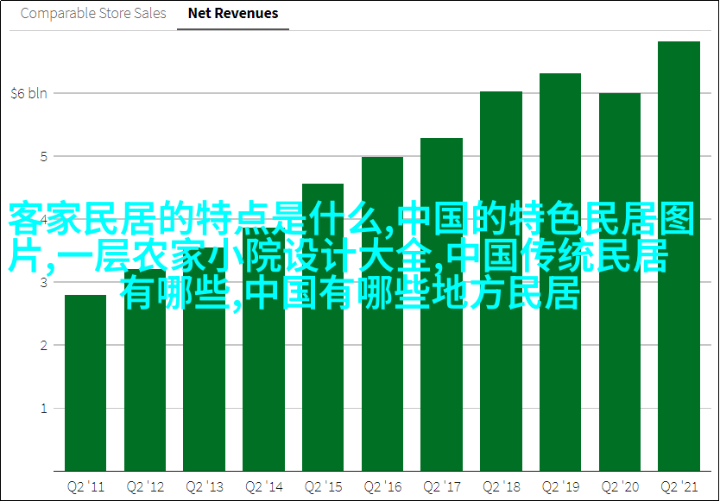Viewport: 720px width, 501px height.
Task: Click the Q2 '15 revenue bar
Action: coord(323,327)
